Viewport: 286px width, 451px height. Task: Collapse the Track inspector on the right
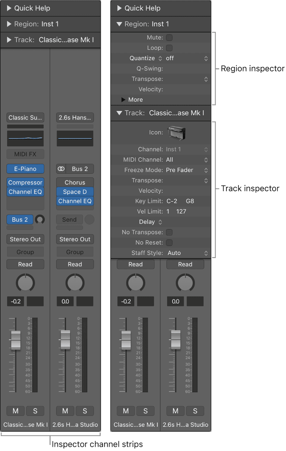pyautogui.click(x=120, y=113)
